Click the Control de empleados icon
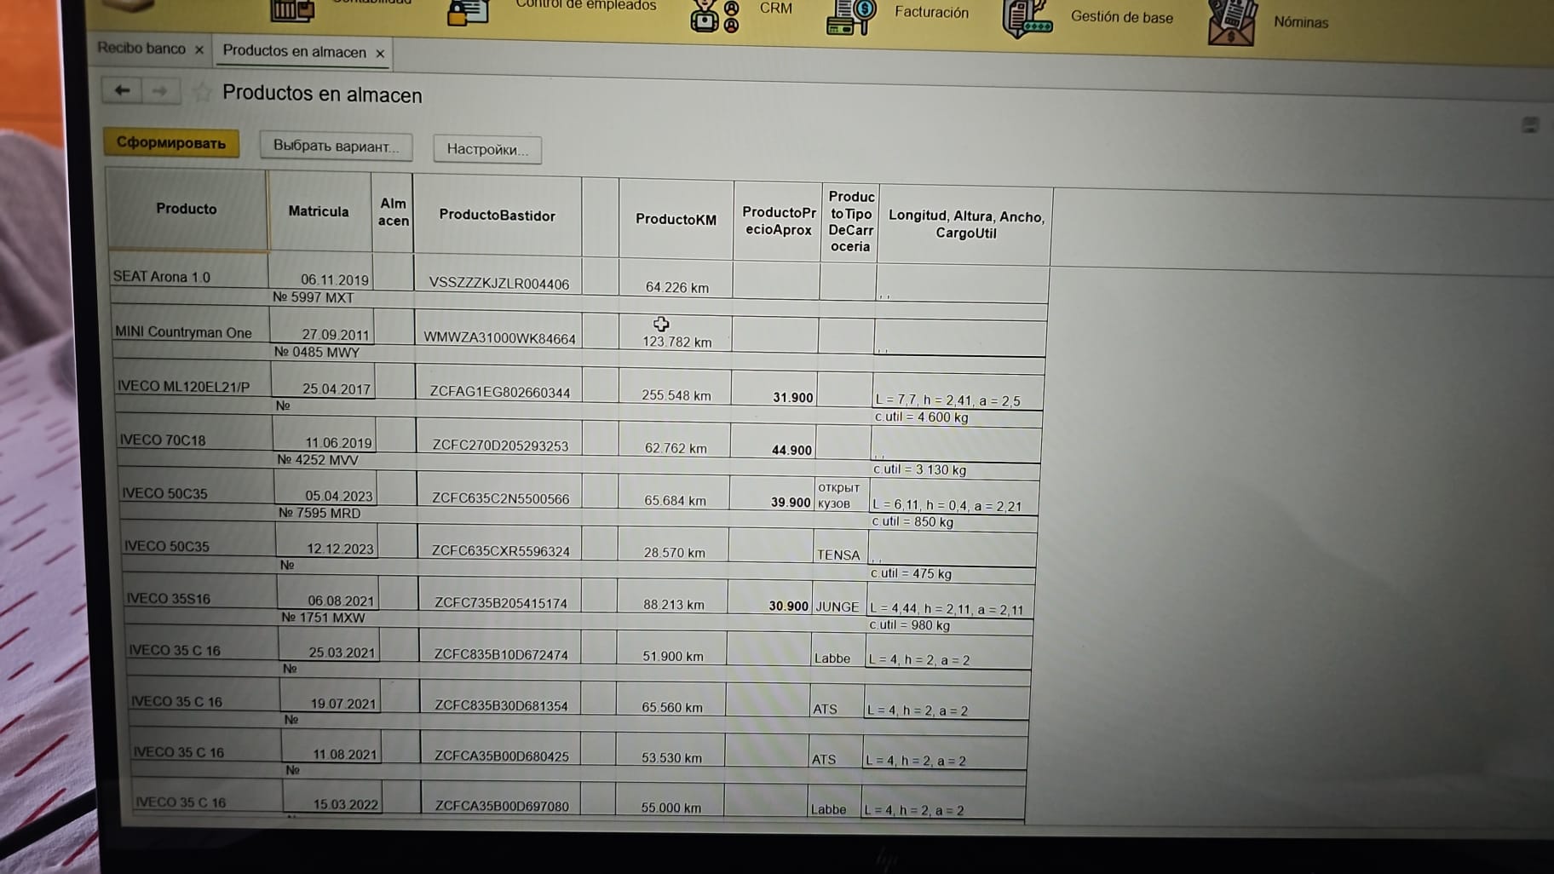The width and height of the screenshot is (1554, 874). pyautogui.click(x=468, y=12)
